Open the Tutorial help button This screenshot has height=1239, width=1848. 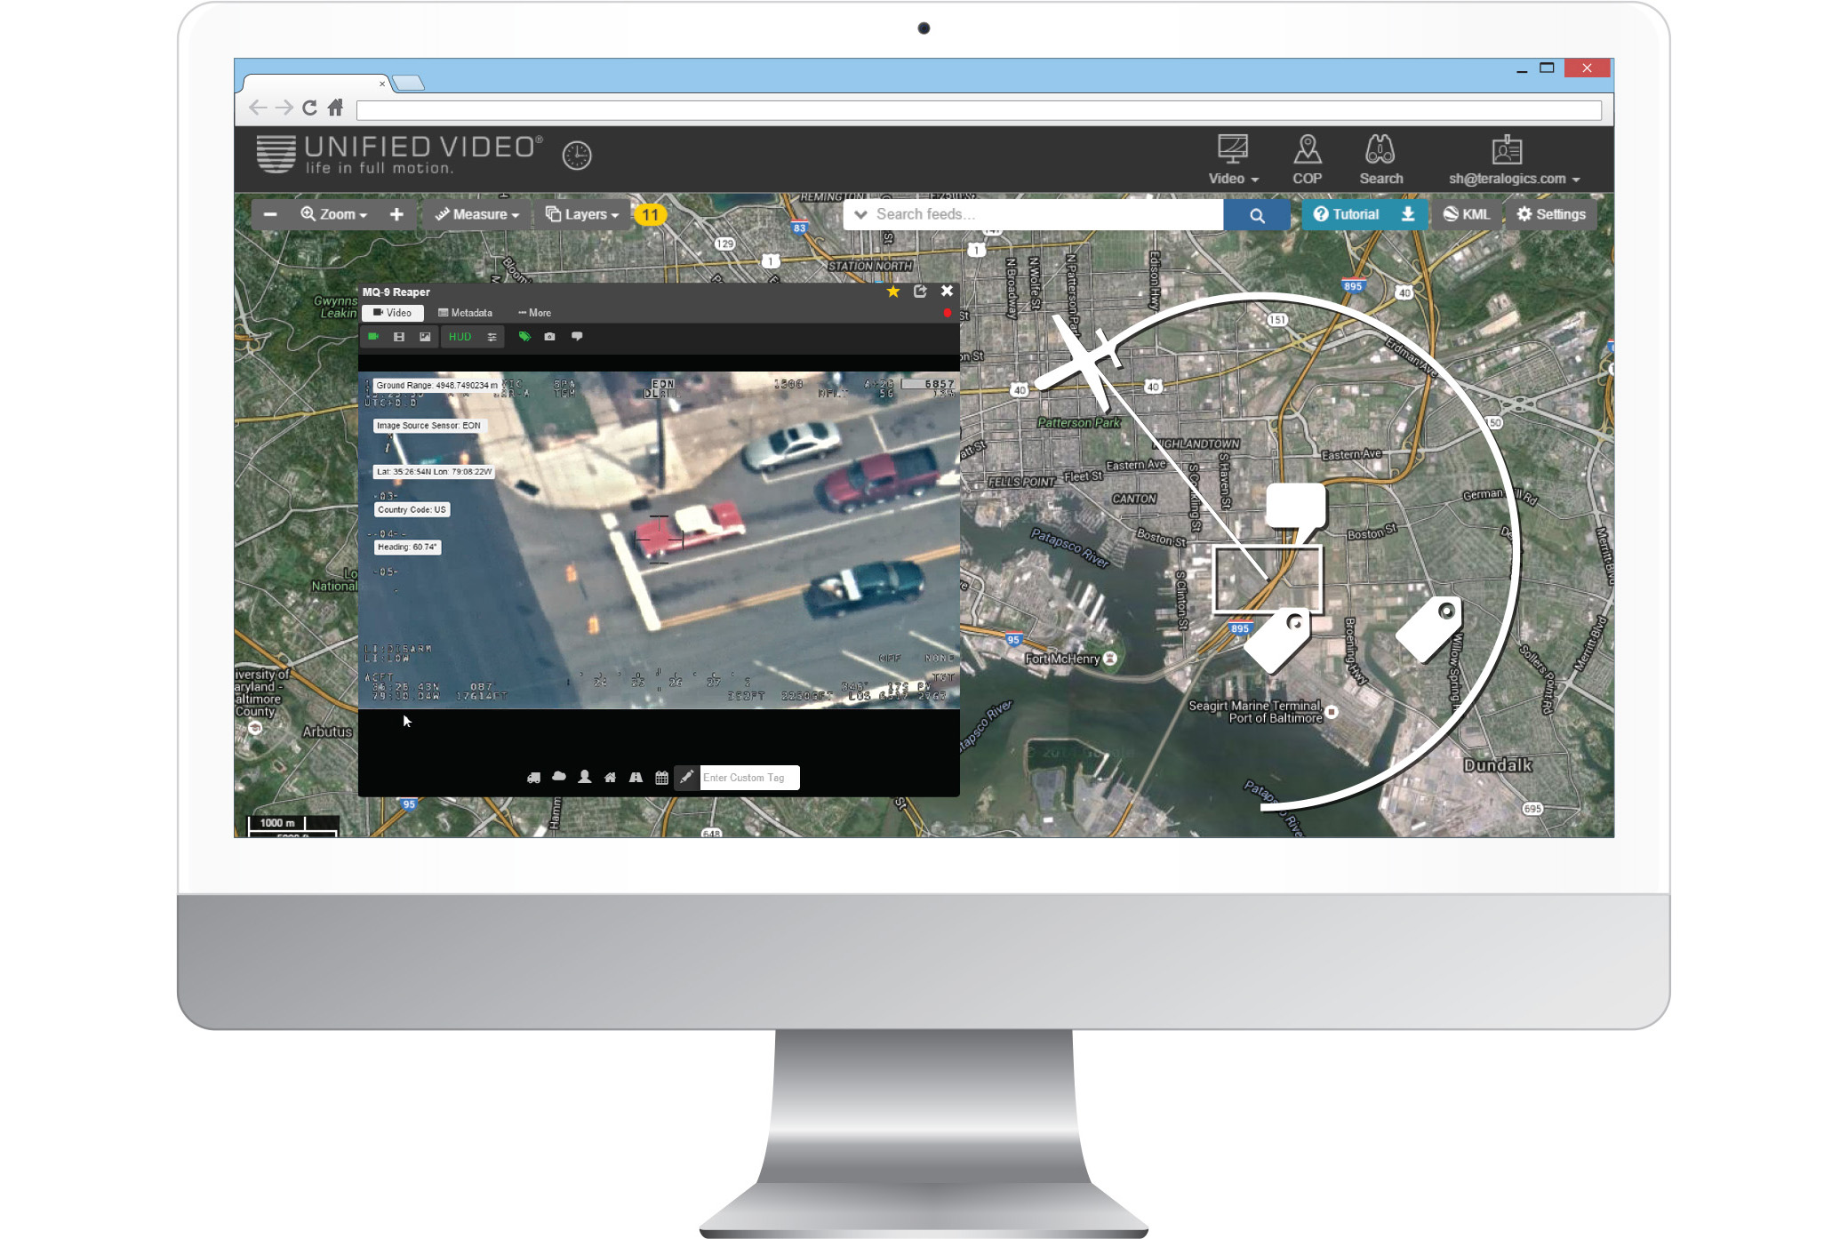click(1346, 214)
